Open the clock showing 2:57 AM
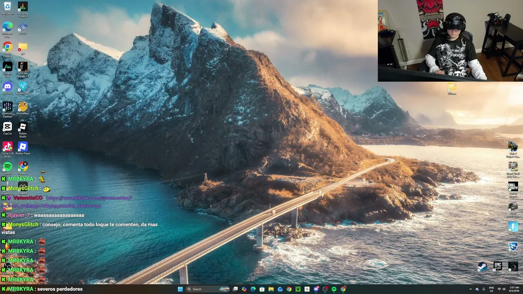This screenshot has width=523, height=294. pyautogui.click(x=514, y=289)
